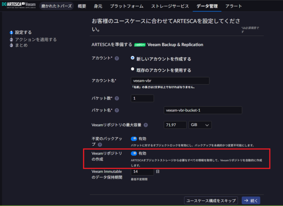Select 既存のアカウントを使用する radio button
The height and width of the screenshot is (206, 283).
click(133, 69)
